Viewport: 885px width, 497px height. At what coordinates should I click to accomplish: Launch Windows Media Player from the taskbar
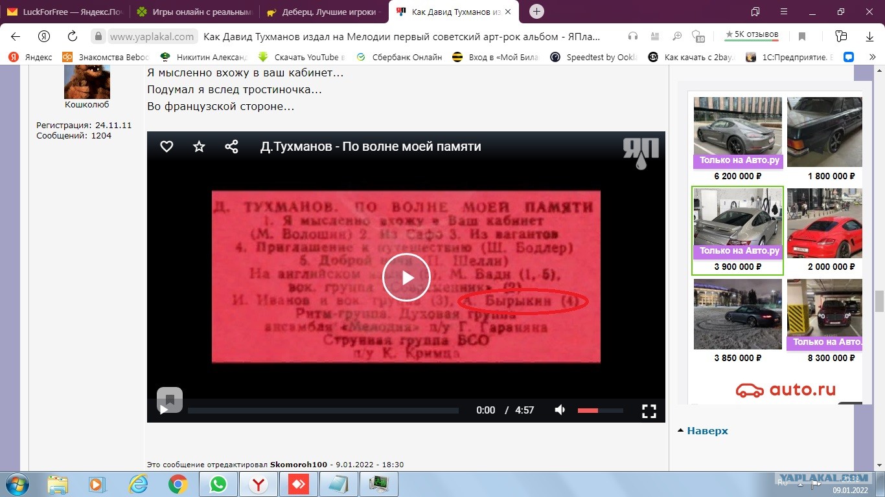click(x=98, y=484)
